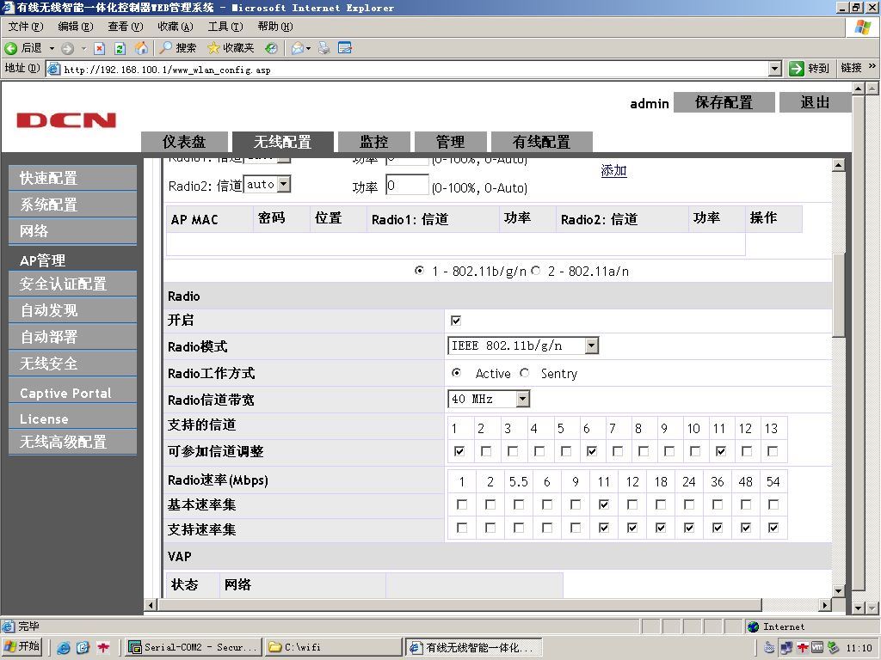Go to the Home page icon
The width and height of the screenshot is (881, 660).
point(141,48)
